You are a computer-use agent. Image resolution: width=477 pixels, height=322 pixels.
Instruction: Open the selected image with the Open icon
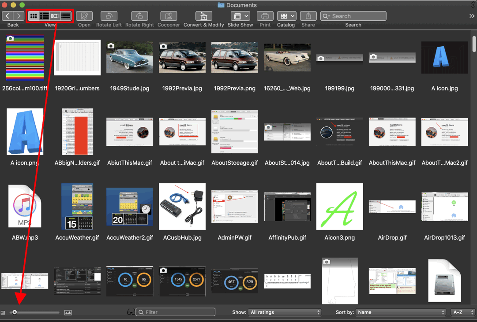84,16
